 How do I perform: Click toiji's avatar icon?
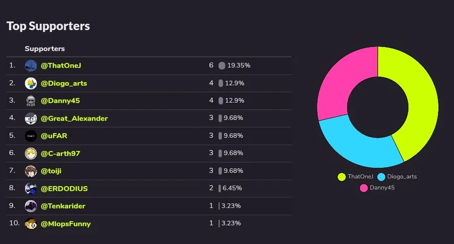click(31, 171)
